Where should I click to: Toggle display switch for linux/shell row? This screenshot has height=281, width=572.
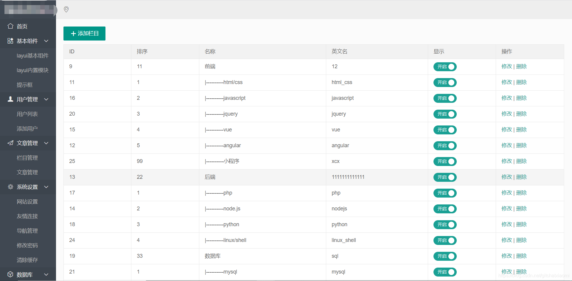pyautogui.click(x=445, y=240)
